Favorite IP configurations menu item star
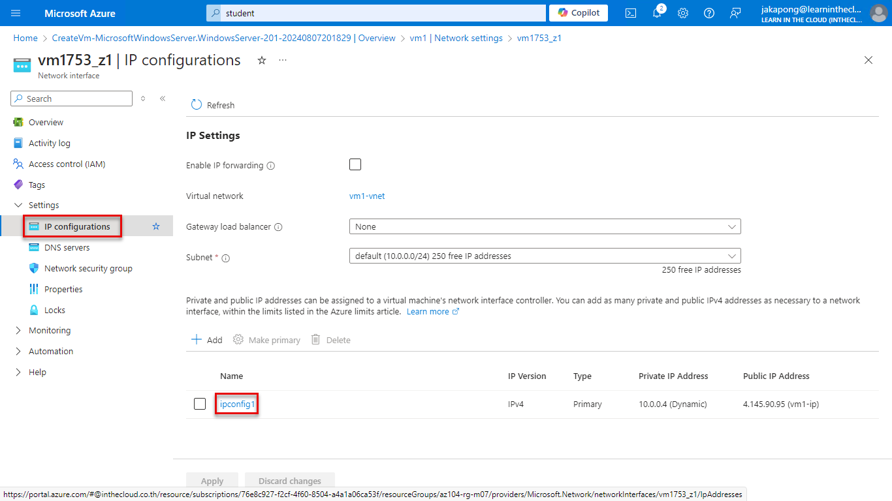The height and width of the screenshot is (501, 892). point(156,226)
